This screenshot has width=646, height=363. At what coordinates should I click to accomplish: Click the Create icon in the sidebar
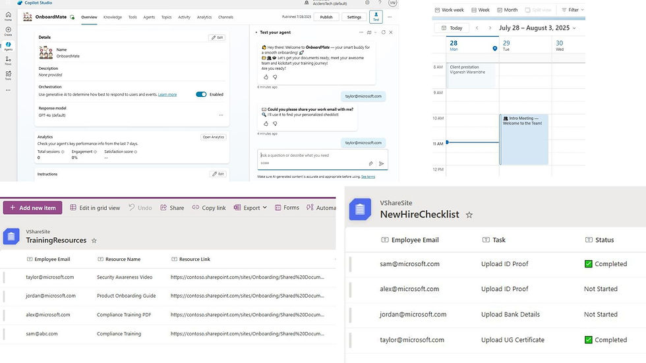point(8,31)
